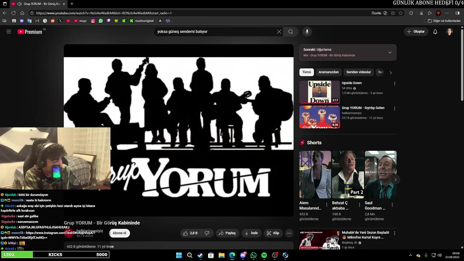Subscribe with the Abone ol button
The width and height of the screenshot is (464, 261).
119,233
